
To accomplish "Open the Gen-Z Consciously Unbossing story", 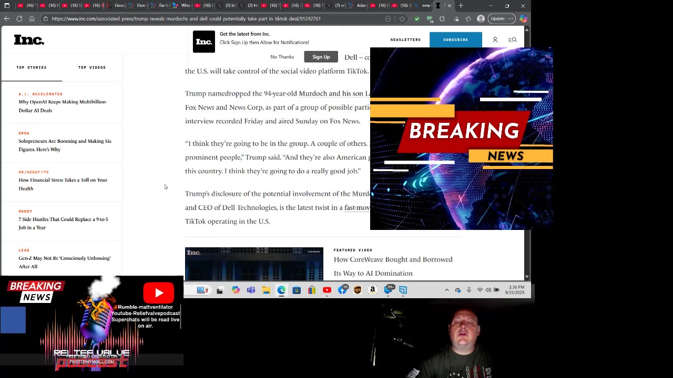I will [65, 262].
